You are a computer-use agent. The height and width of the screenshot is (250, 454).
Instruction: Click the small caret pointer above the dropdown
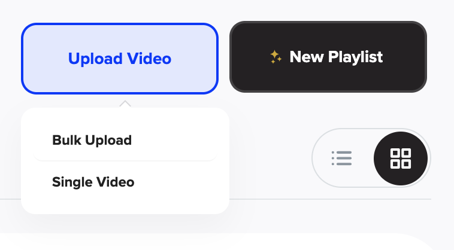point(125,104)
